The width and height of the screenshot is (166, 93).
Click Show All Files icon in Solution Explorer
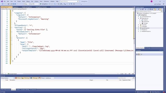(152, 9)
